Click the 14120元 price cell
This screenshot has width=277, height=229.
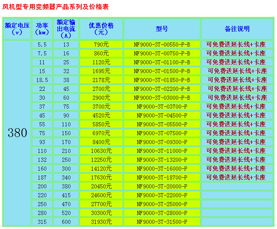coord(101,168)
